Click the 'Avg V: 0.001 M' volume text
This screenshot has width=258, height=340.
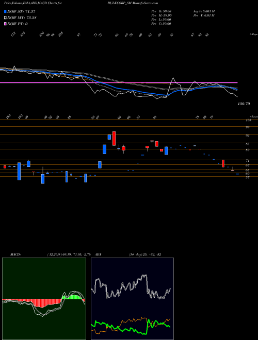point(204,11)
